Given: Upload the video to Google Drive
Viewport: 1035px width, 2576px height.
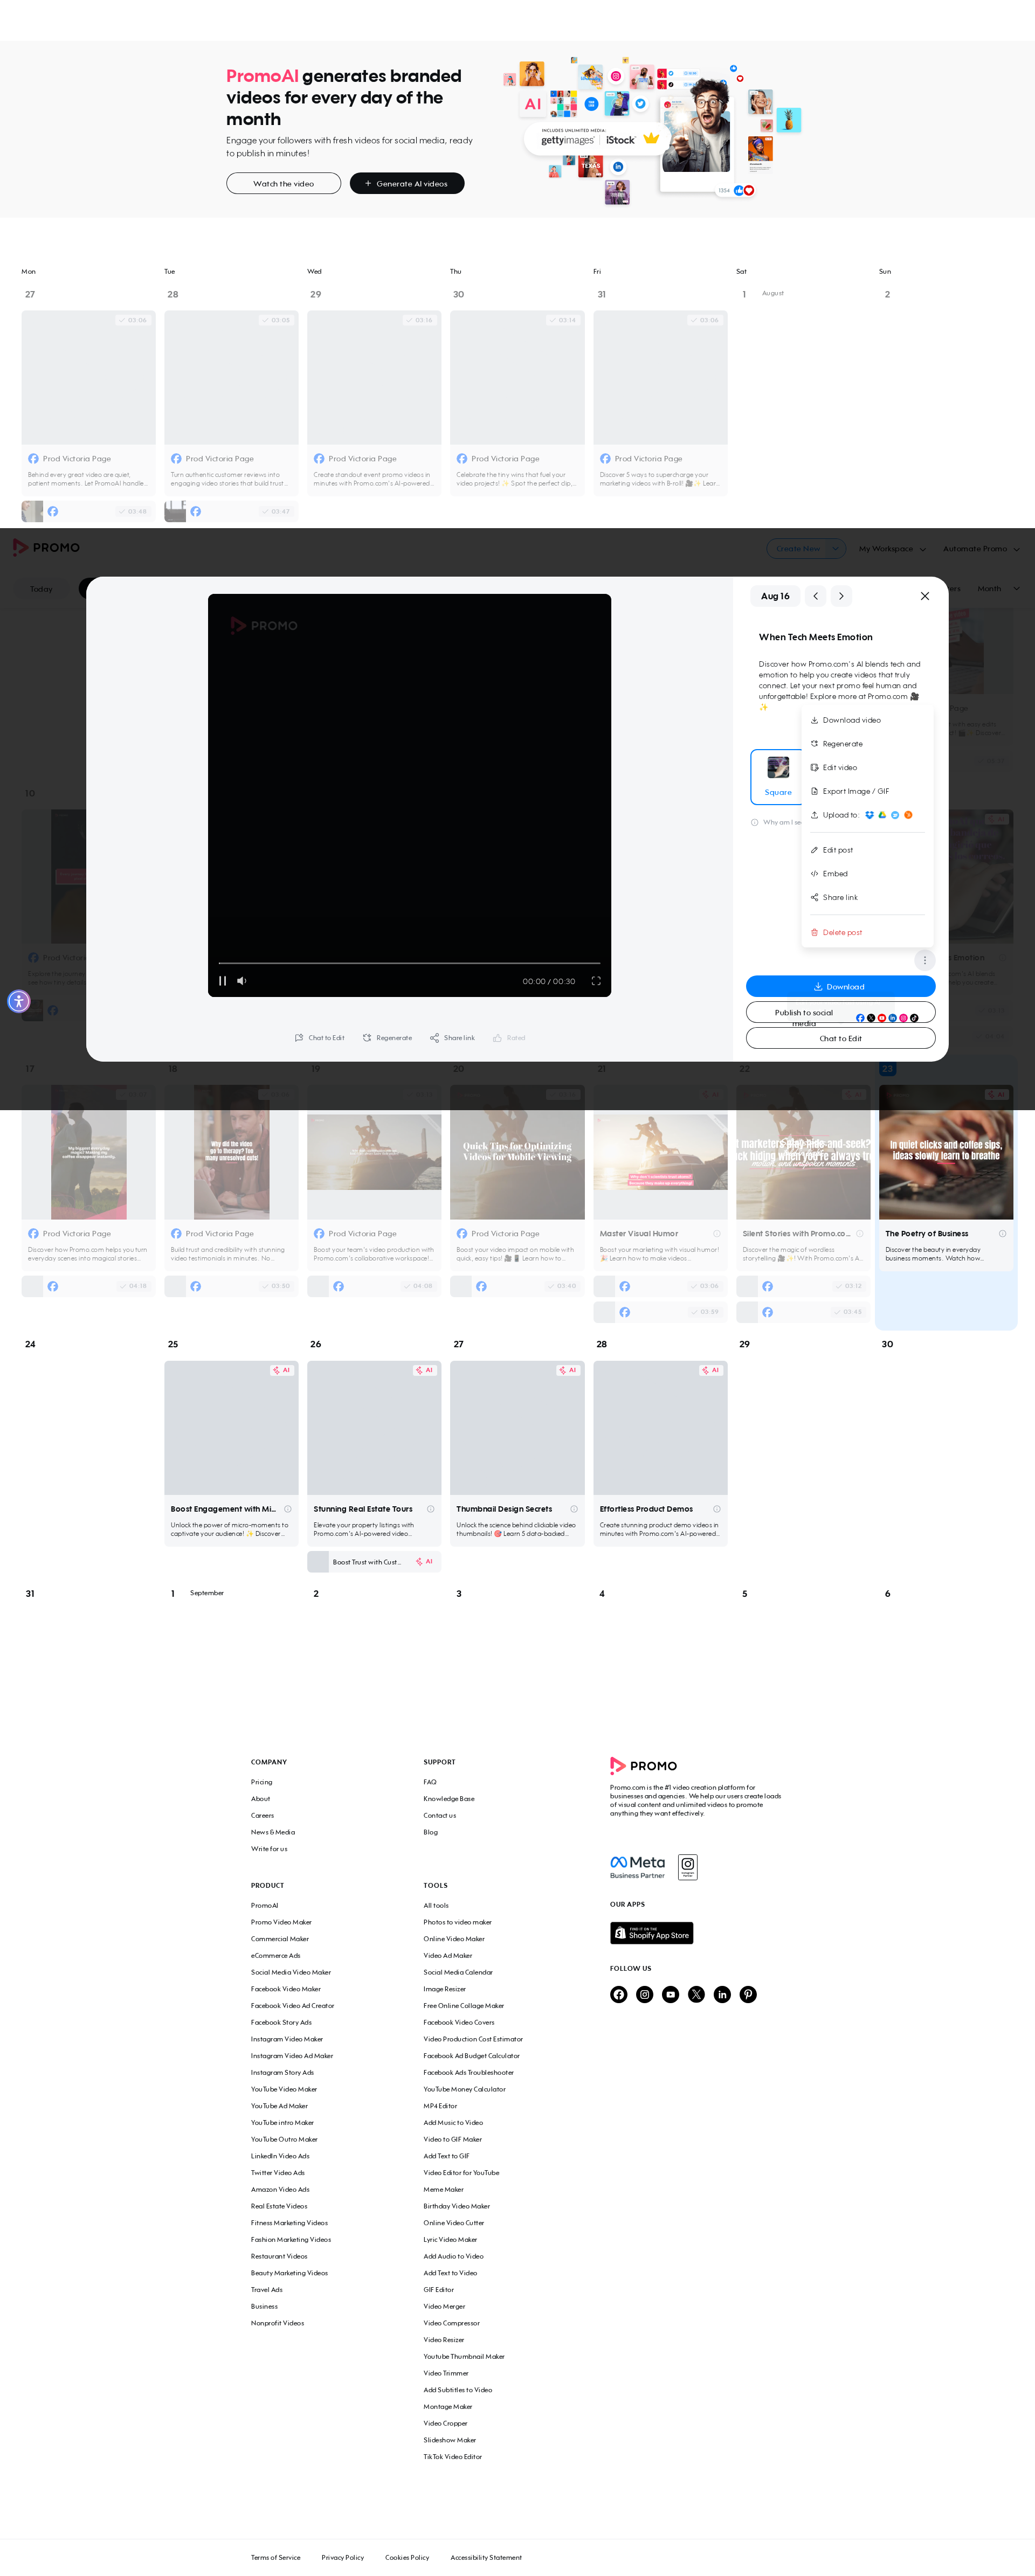Looking at the screenshot, I should 882,815.
